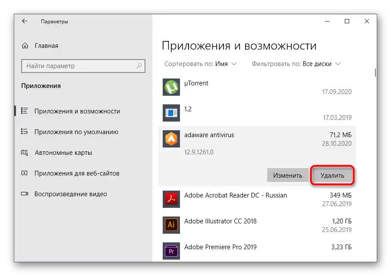Click the 71,2 МБ size value

click(x=341, y=135)
